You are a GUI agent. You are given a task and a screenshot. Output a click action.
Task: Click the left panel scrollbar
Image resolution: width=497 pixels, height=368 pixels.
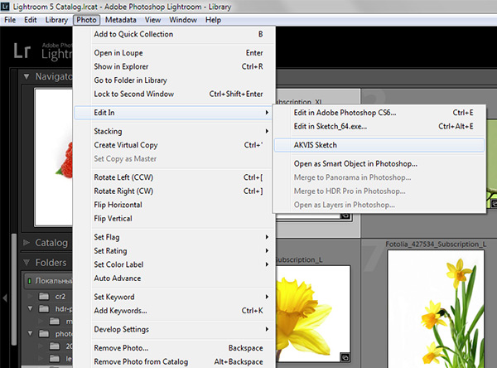(x=13, y=288)
